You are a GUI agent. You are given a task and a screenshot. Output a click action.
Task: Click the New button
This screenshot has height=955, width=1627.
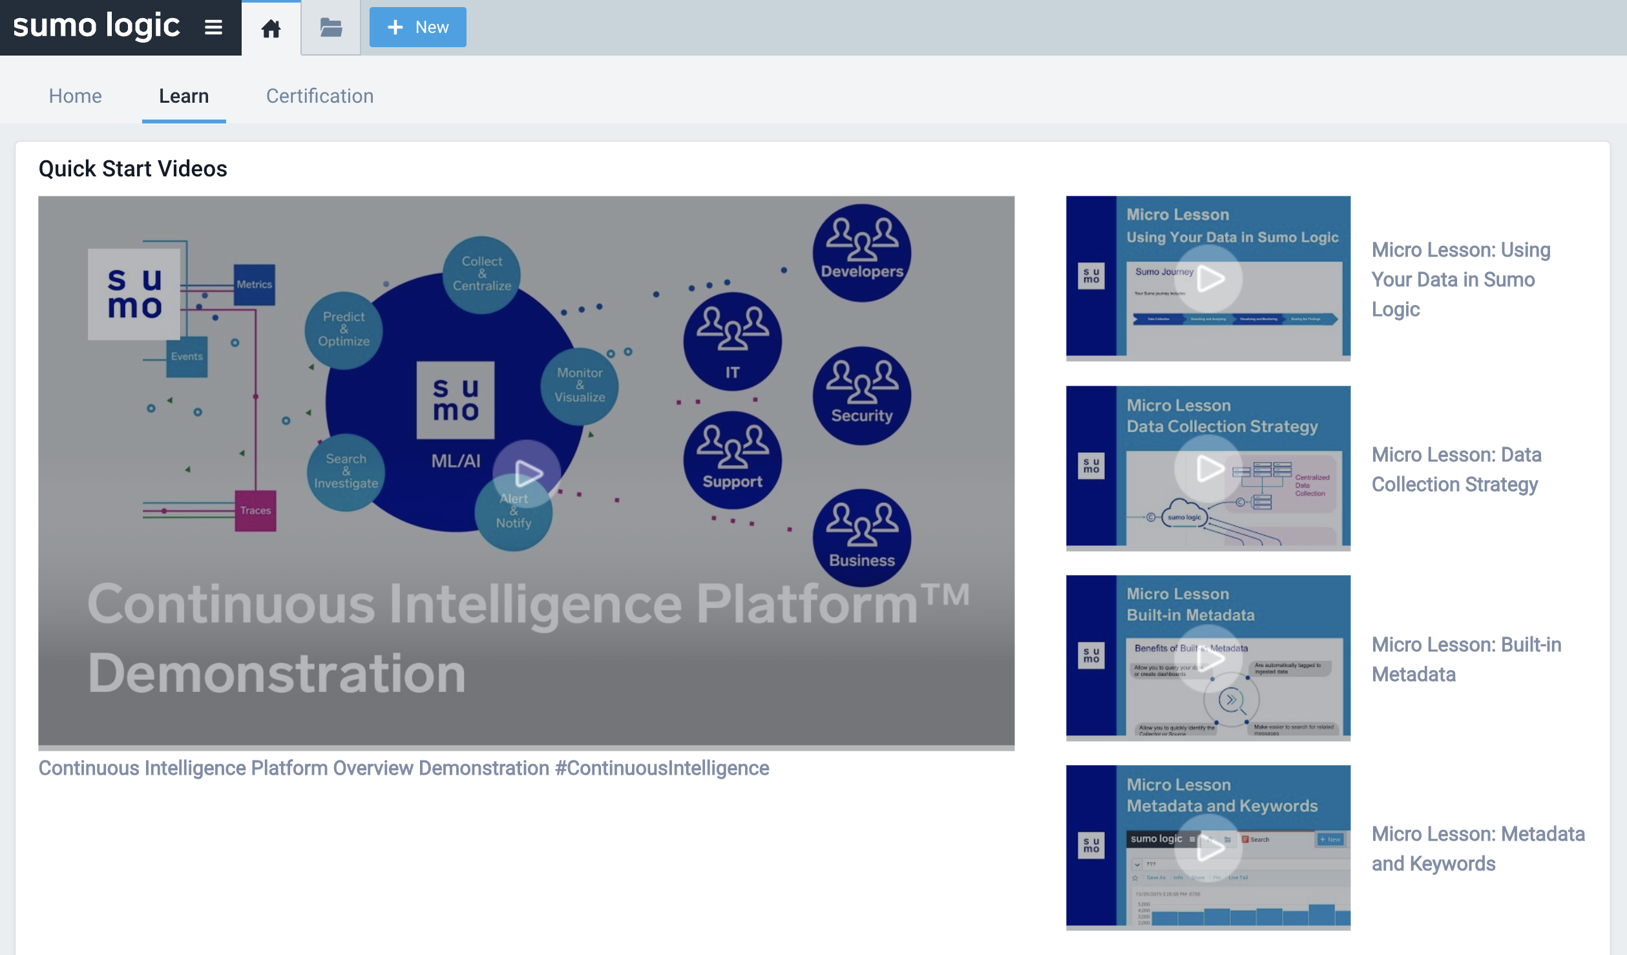417,27
